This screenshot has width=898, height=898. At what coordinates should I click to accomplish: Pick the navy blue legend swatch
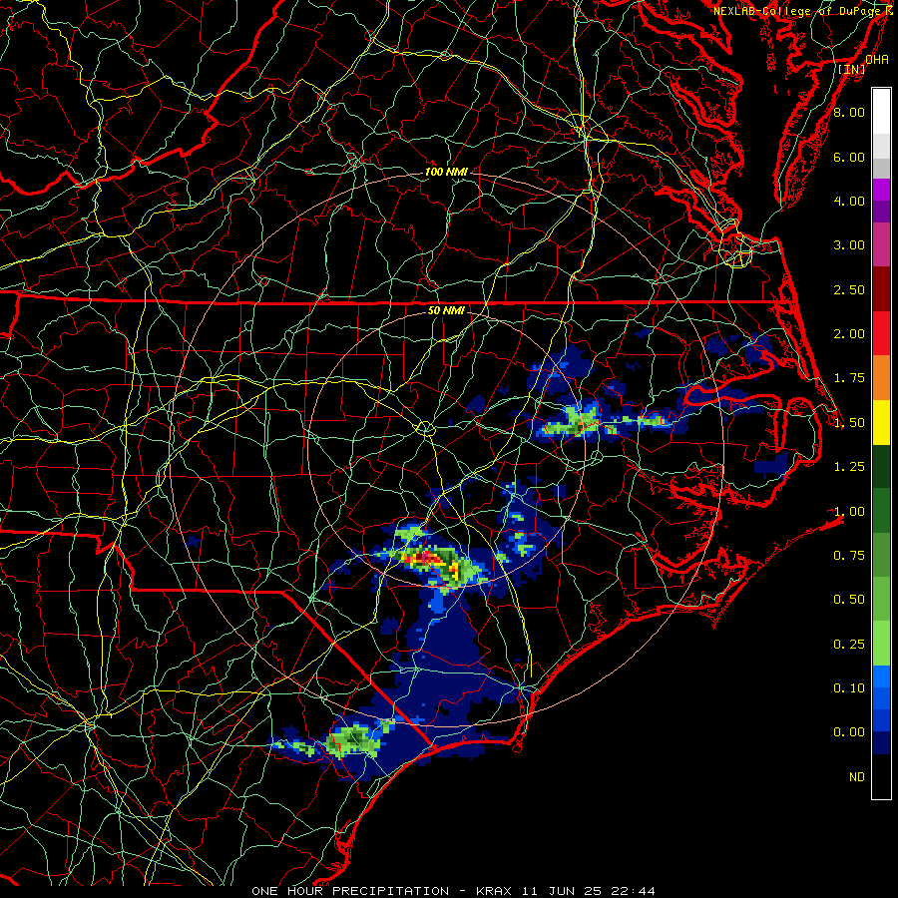881,743
